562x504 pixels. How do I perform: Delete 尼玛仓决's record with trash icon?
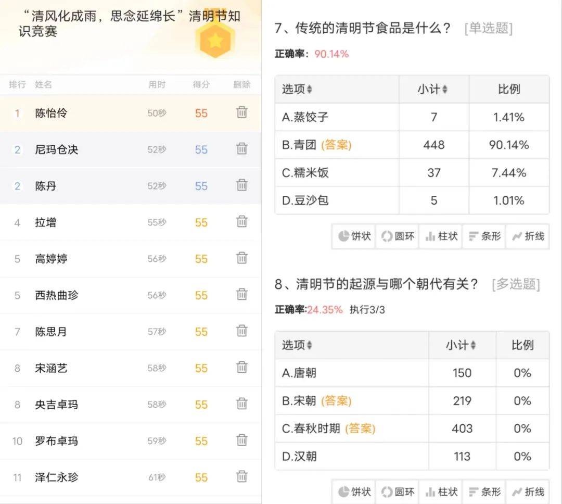[x=242, y=148]
